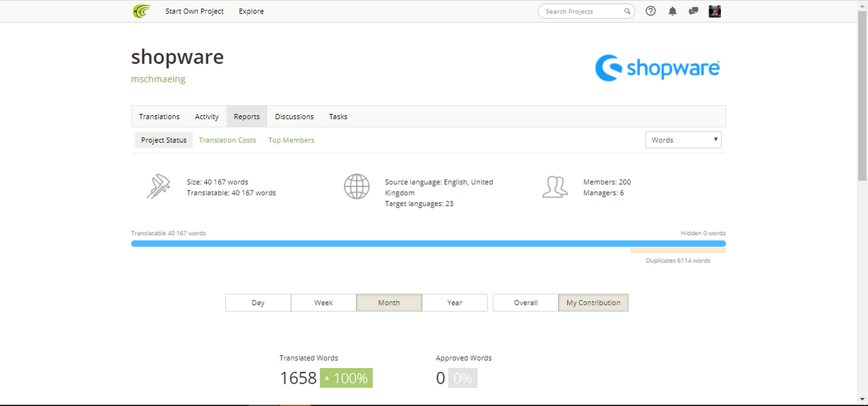868x406 pixels.
Task: Open the help question mark icon
Action: [651, 11]
